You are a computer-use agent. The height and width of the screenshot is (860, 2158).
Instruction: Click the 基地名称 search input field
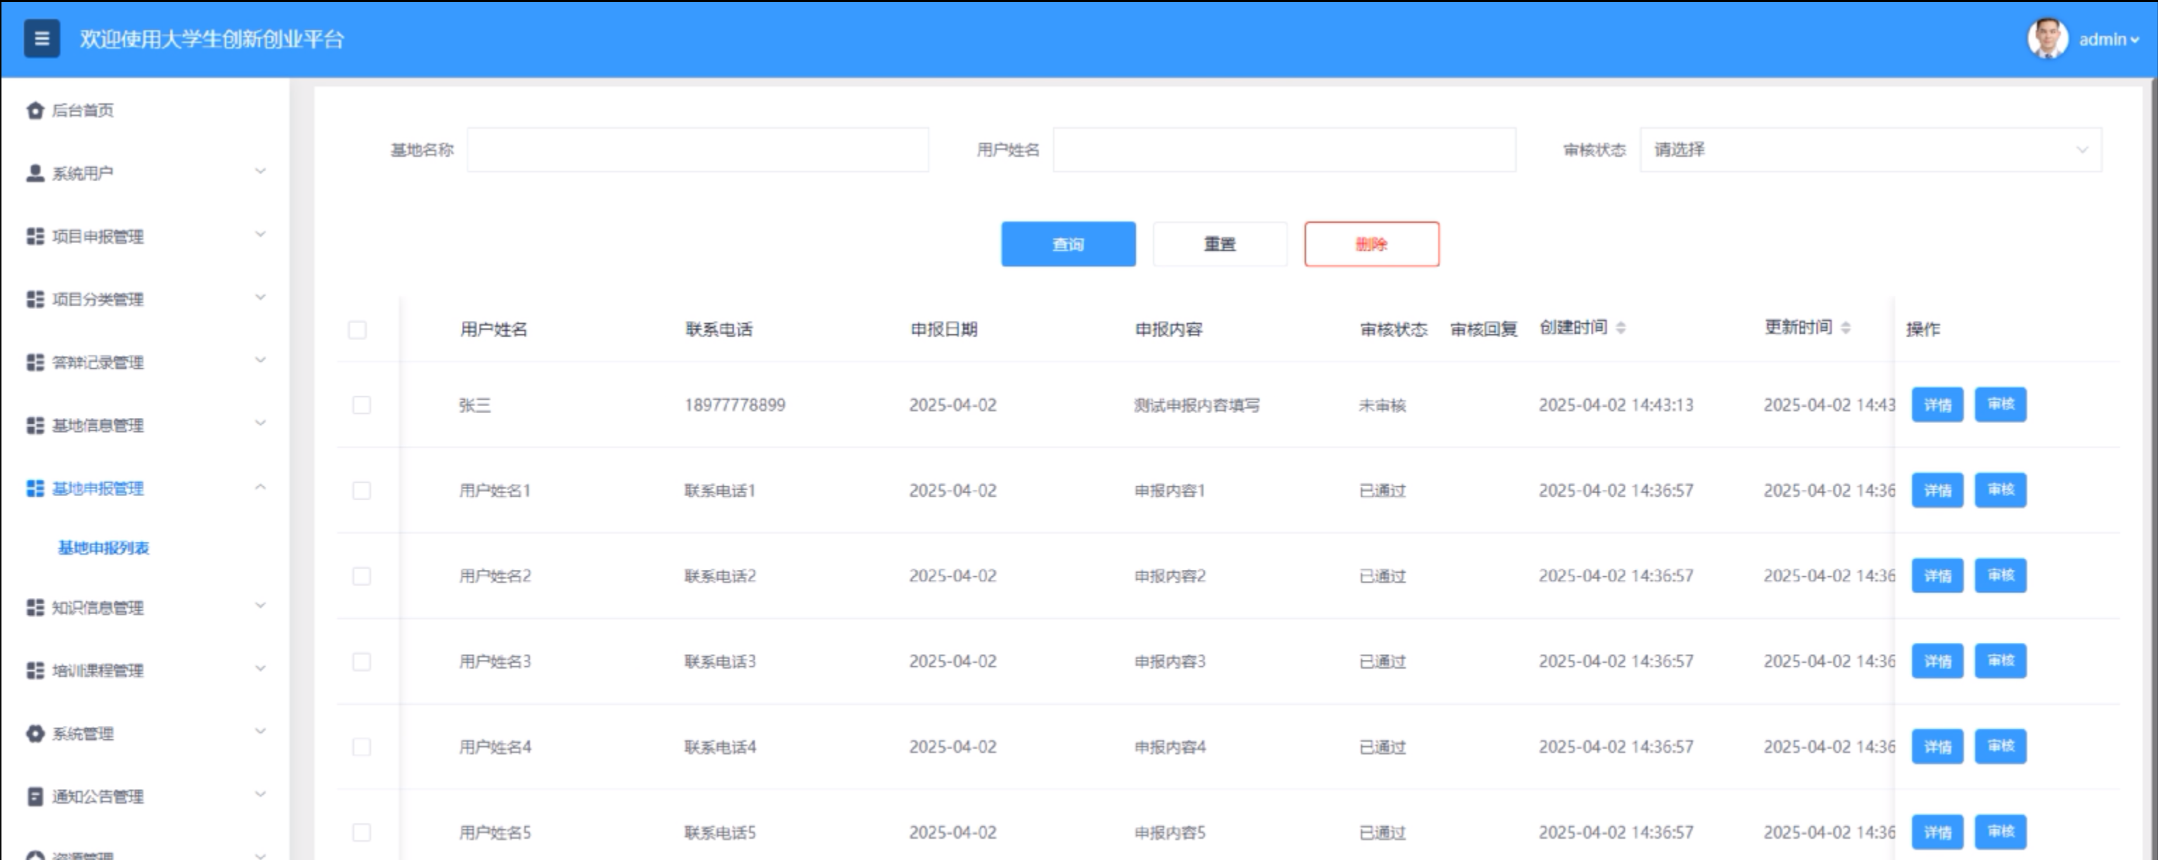click(697, 150)
